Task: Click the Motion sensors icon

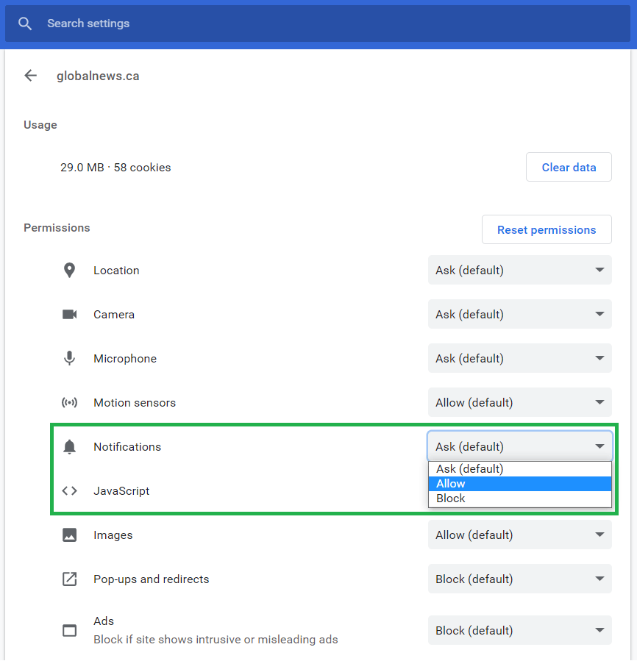Action: click(x=69, y=403)
